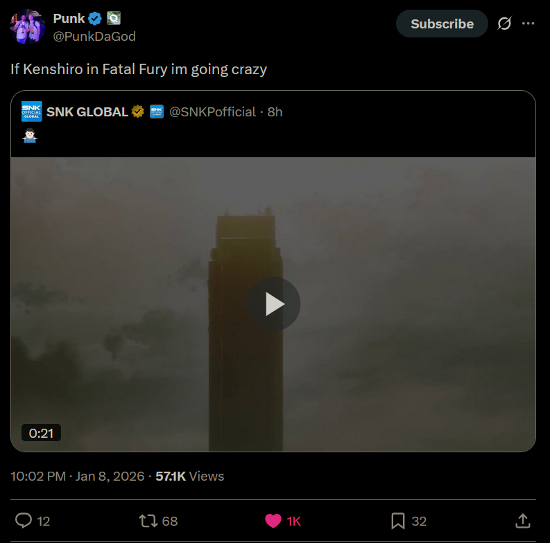Image resolution: width=550 pixels, height=543 pixels.
Task: Open the @PunkDaGod handle link
Action: click(x=94, y=37)
